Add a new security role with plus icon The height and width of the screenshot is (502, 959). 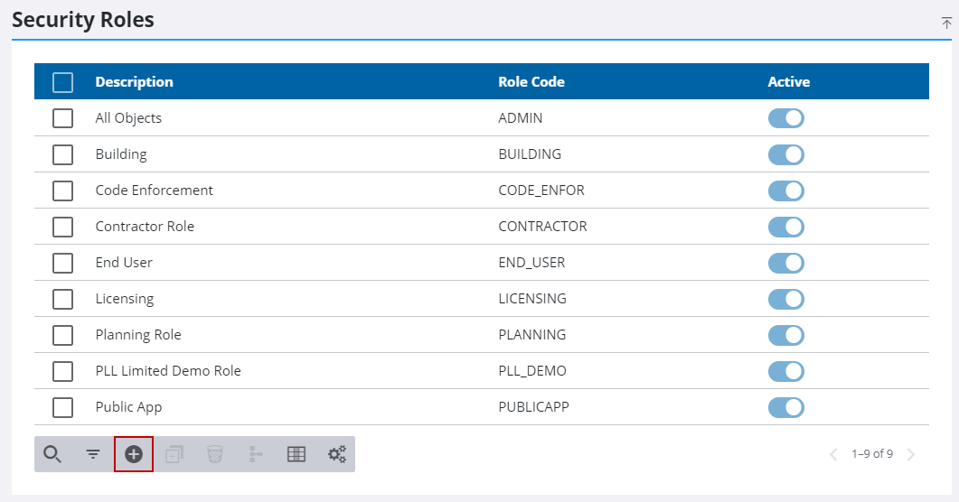134,454
